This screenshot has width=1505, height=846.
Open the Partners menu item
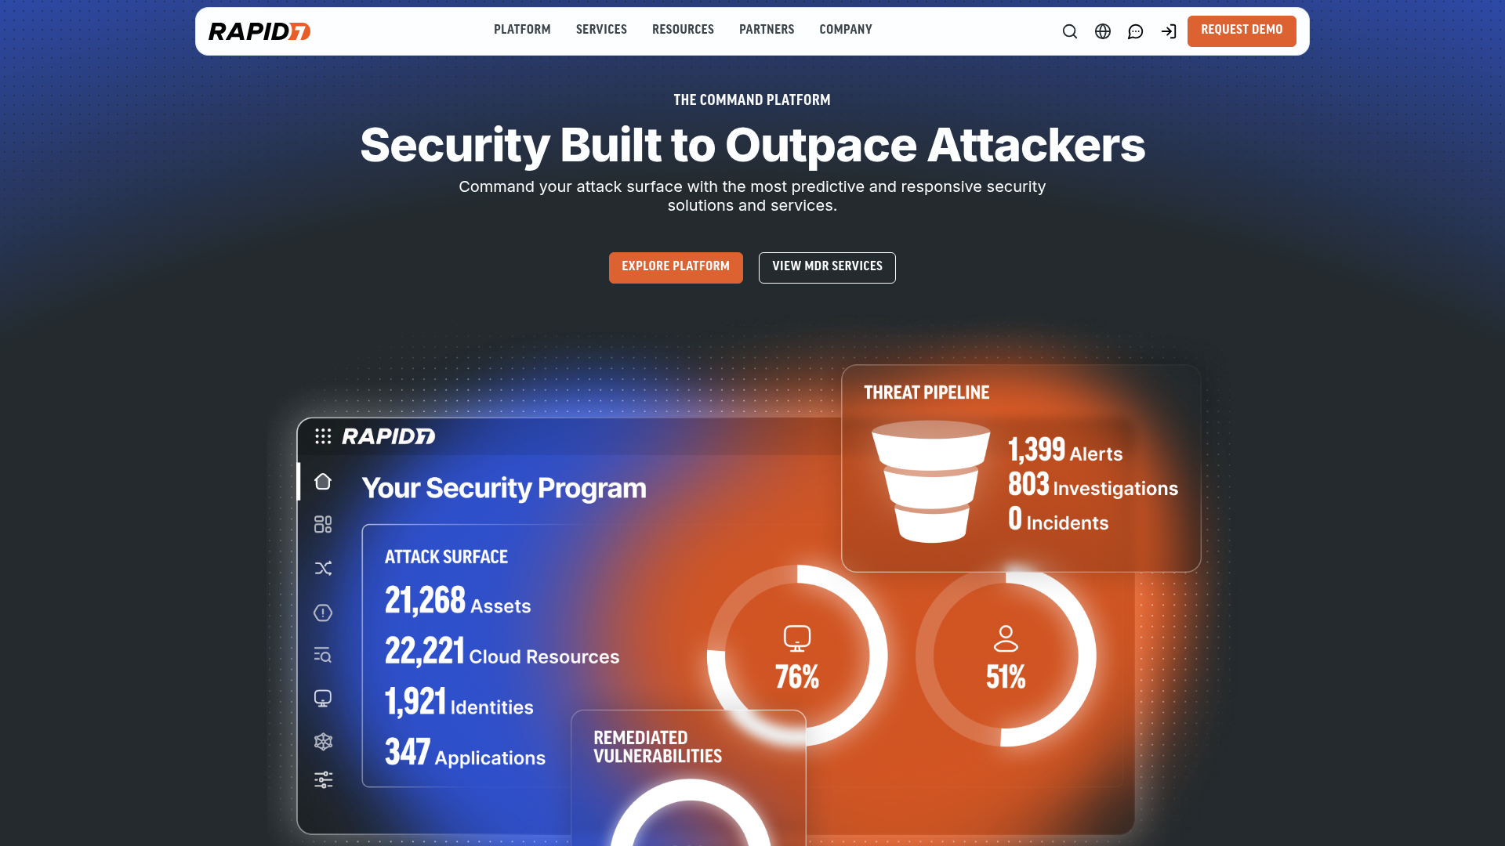767,30
